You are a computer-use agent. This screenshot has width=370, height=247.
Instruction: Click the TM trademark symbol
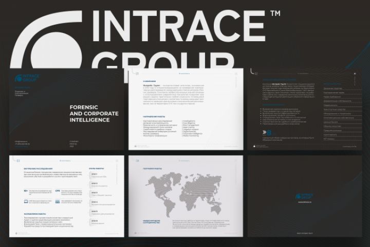tap(275, 13)
